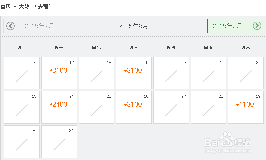
Task: Select the August 23 Sunday cell
Action: pyautogui.click(x=22, y=107)
